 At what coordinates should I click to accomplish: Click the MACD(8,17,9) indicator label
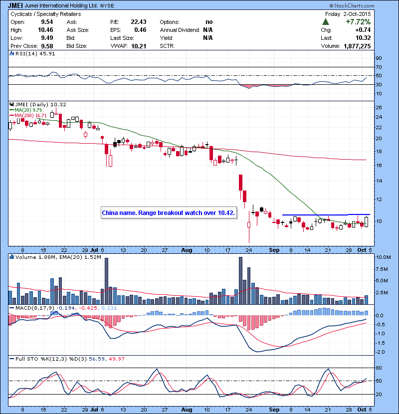click(35, 308)
